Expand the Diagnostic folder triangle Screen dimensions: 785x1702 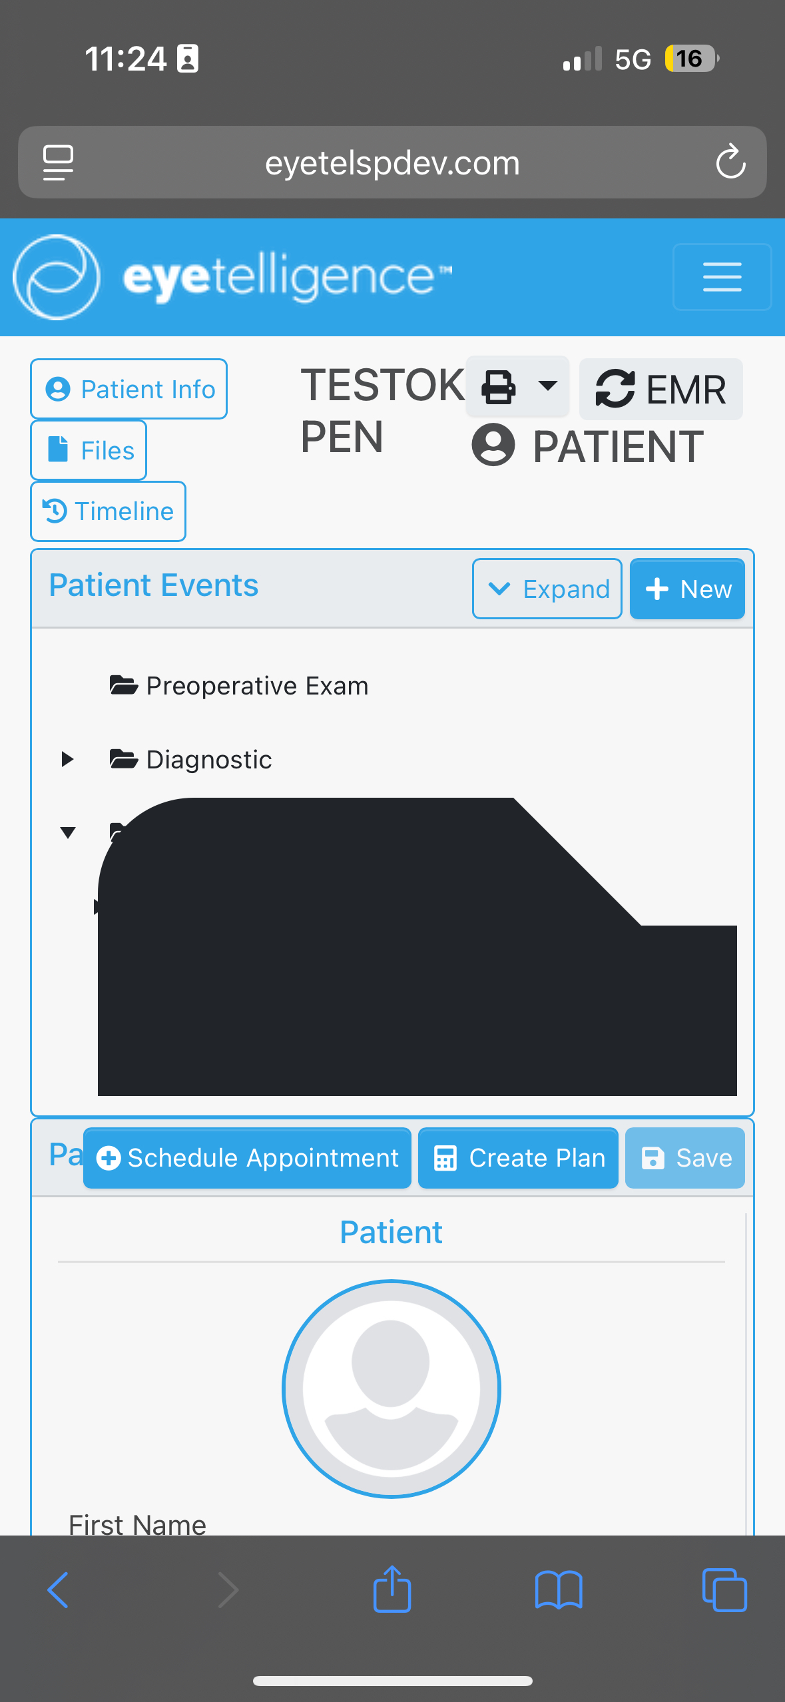pyautogui.click(x=67, y=759)
